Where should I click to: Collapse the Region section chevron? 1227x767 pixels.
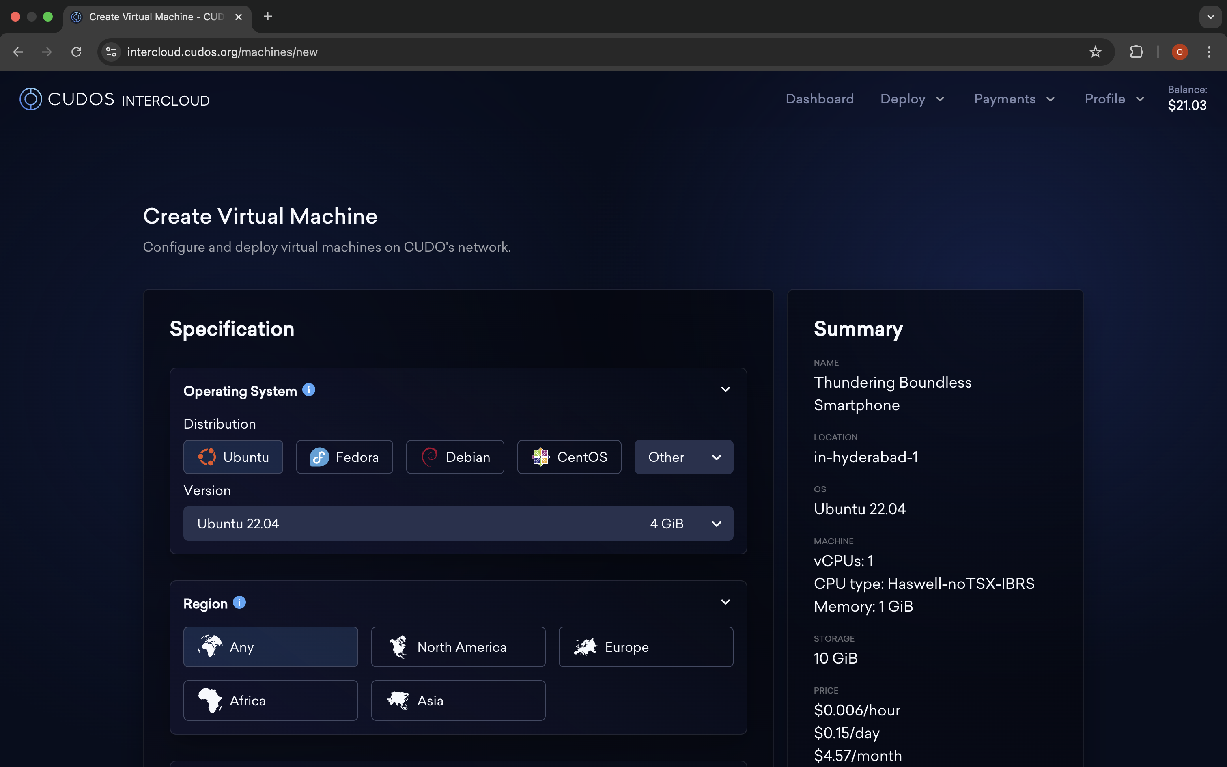725,602
